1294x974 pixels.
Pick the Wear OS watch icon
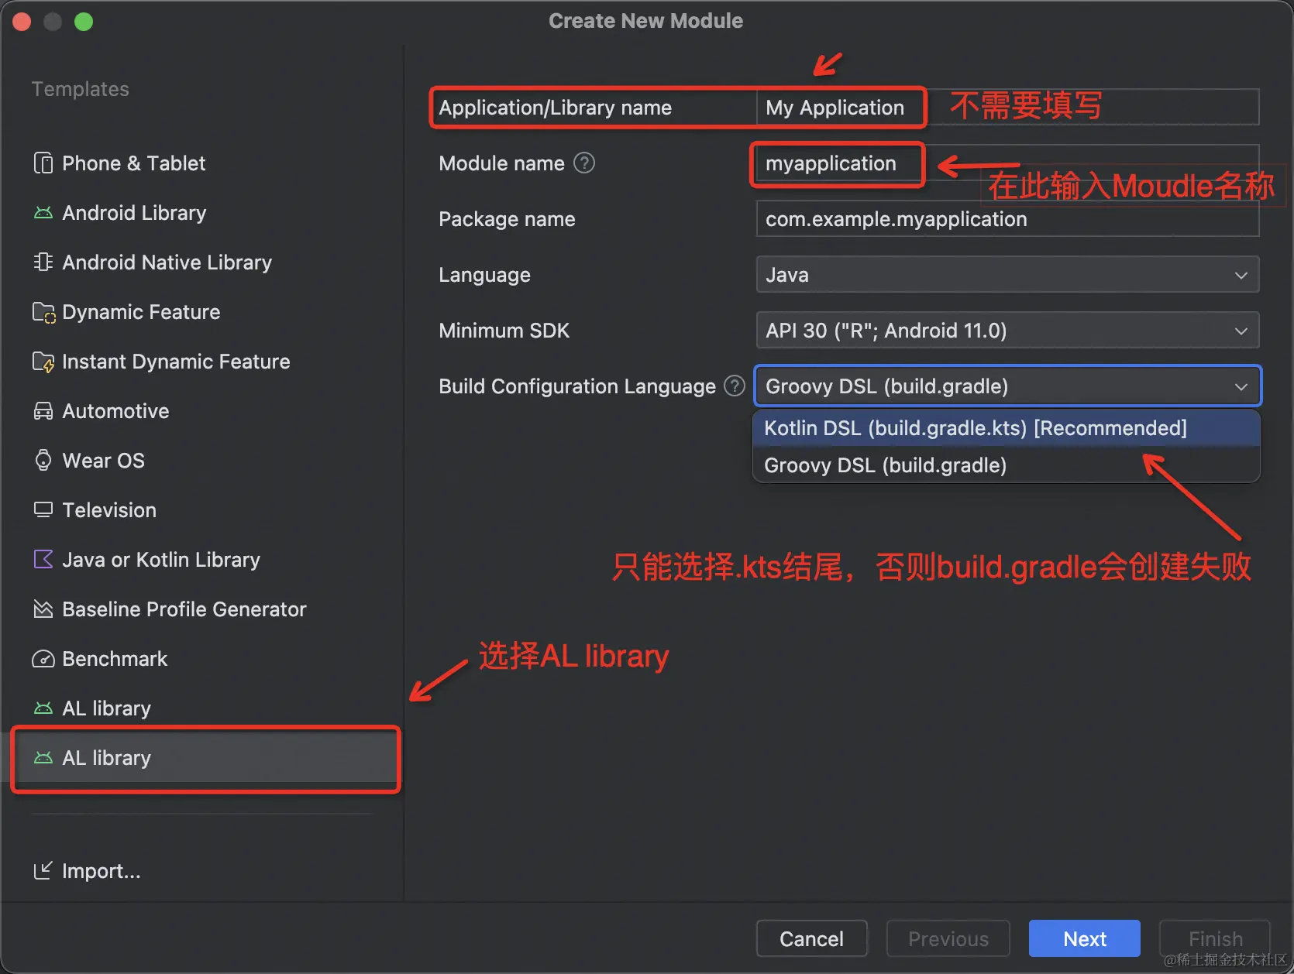[x=43, y=461]
